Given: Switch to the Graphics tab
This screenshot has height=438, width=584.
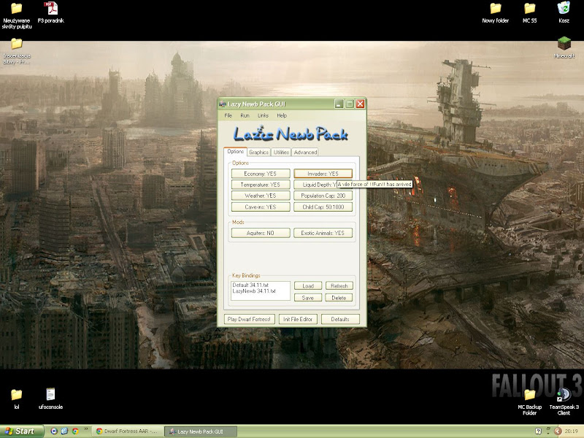Looking at the screenshot, I should pyautogui.click(x=258, y=153).
